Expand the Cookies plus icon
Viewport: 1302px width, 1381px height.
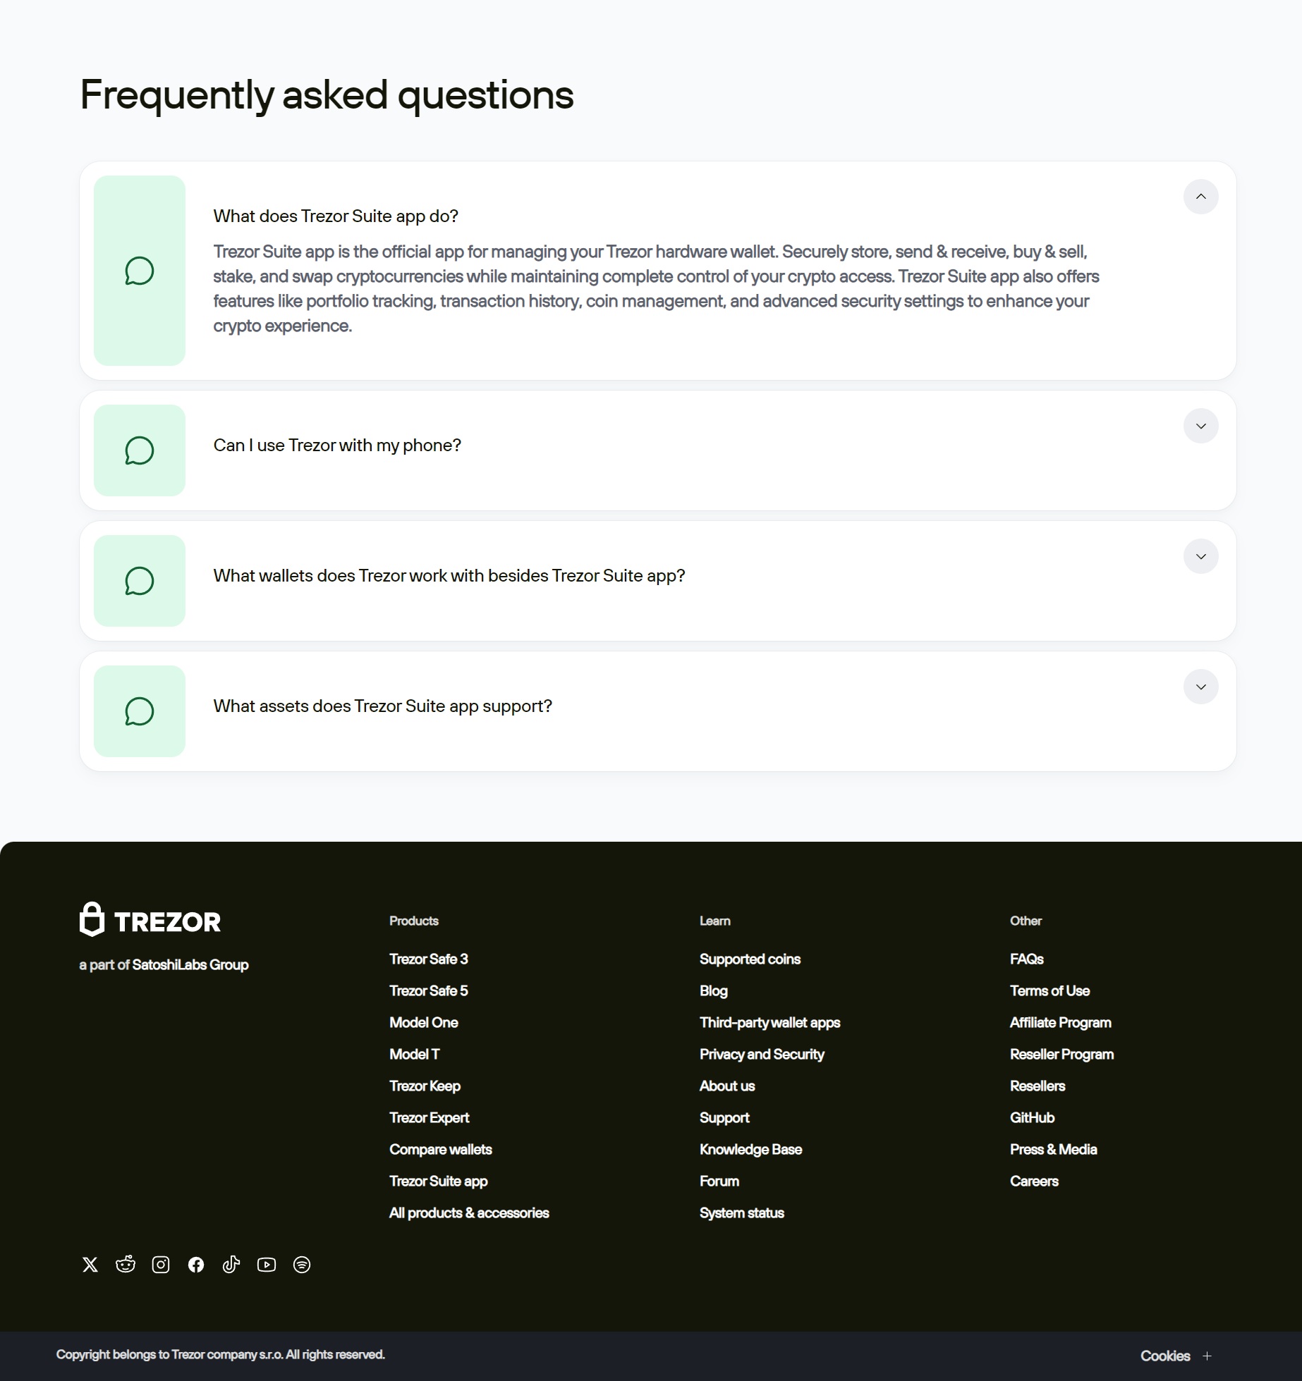pos(1207,1356)
